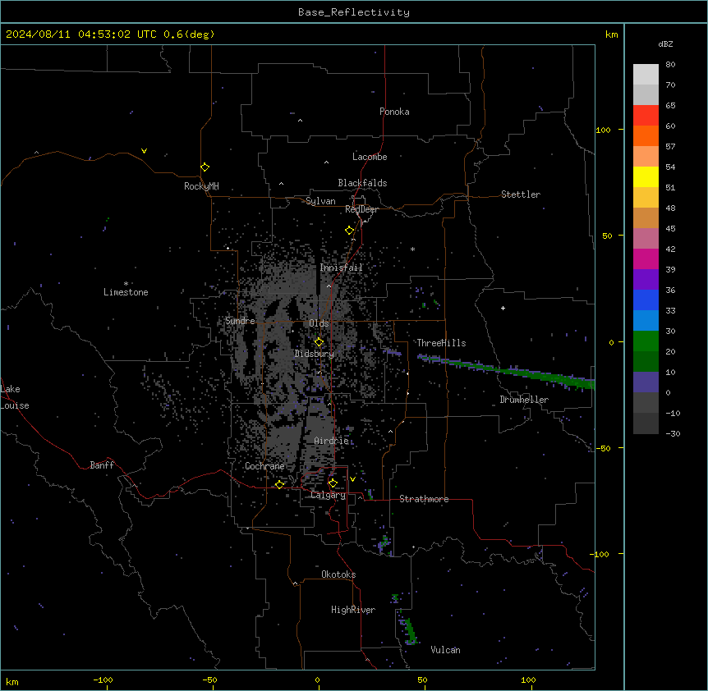Click the Didsbury town label

pyautogui.click(x=315, y=354)
